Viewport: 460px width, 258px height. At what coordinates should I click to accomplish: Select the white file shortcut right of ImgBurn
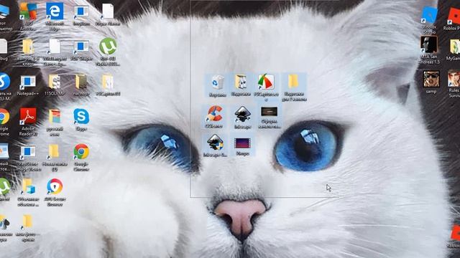pos(108,14)
